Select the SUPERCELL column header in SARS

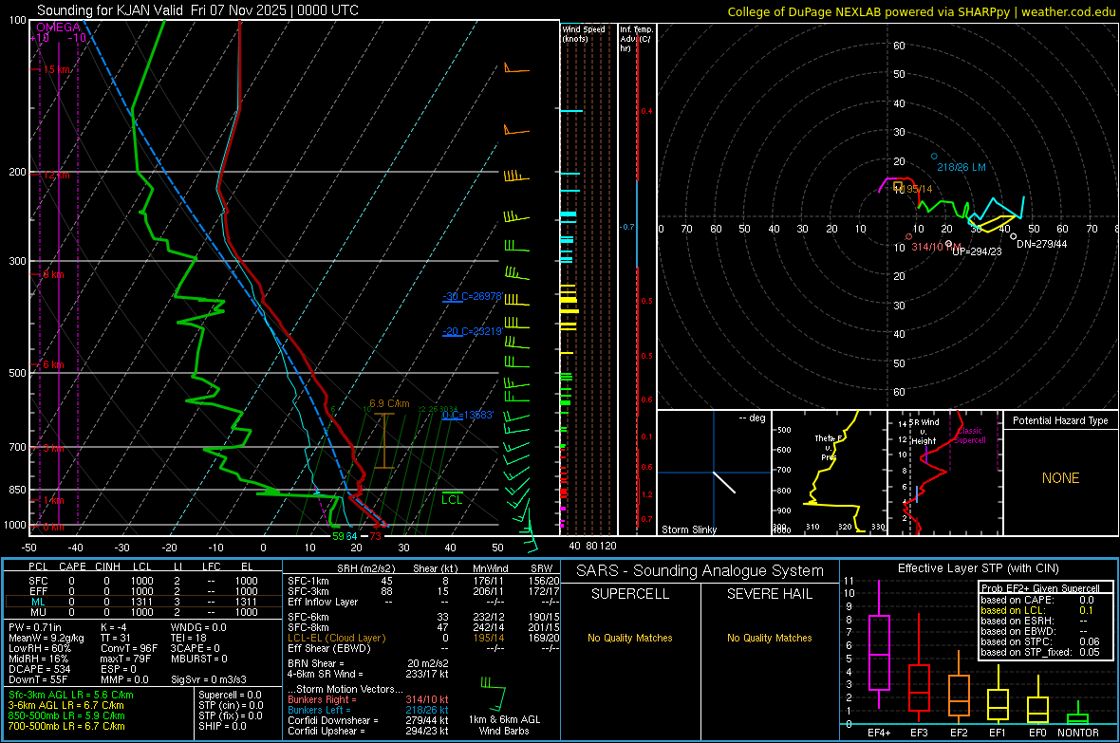point(630,594)
